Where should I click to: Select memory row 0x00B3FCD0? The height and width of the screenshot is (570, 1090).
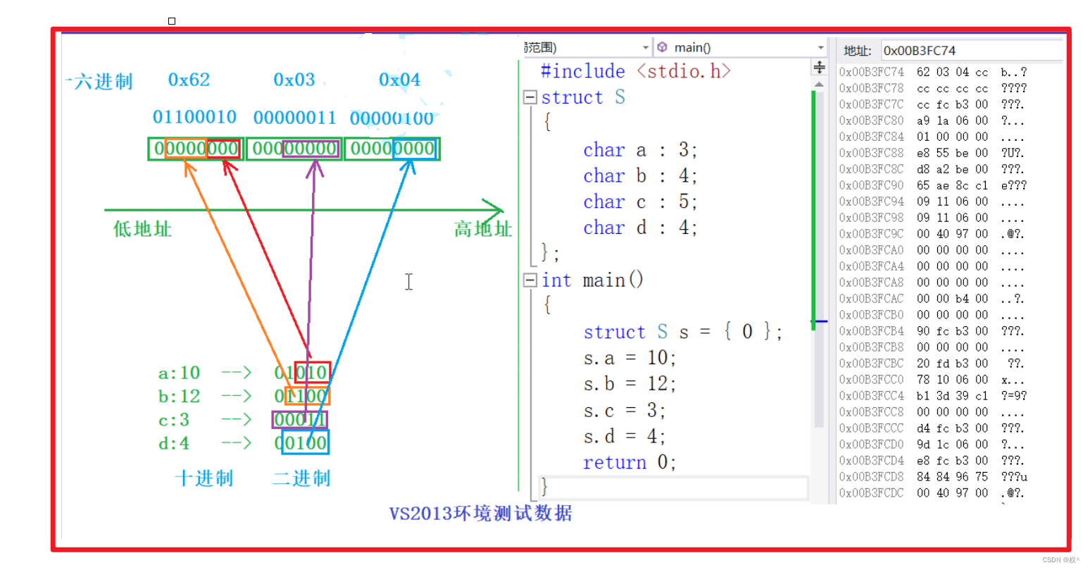coord(933,445)
